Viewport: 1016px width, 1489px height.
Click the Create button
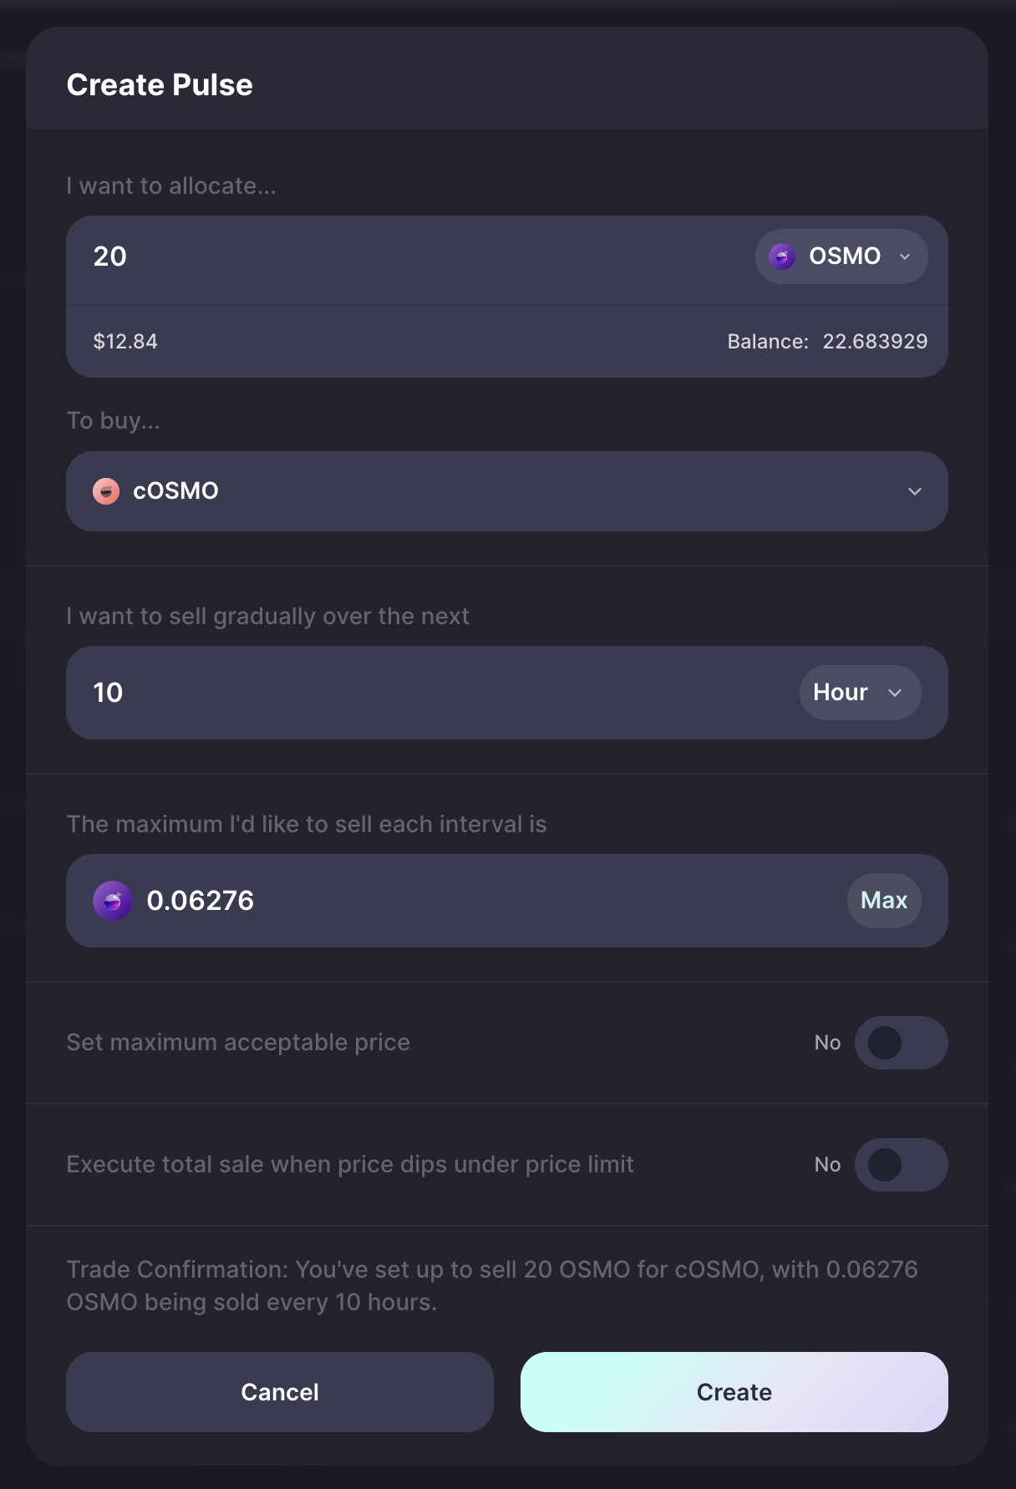point(734,1392)
